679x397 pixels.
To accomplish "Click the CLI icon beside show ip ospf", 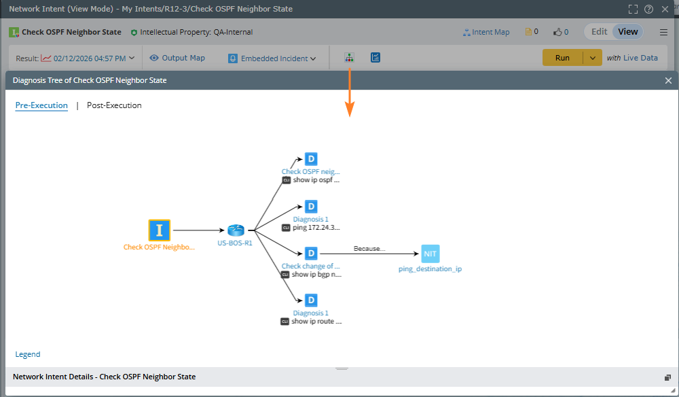I will [287, 180].
